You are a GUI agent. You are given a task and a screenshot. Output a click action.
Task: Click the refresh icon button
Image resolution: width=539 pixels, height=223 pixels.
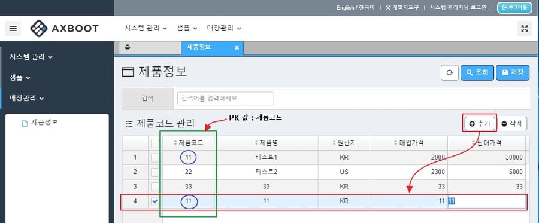(450, 73)
